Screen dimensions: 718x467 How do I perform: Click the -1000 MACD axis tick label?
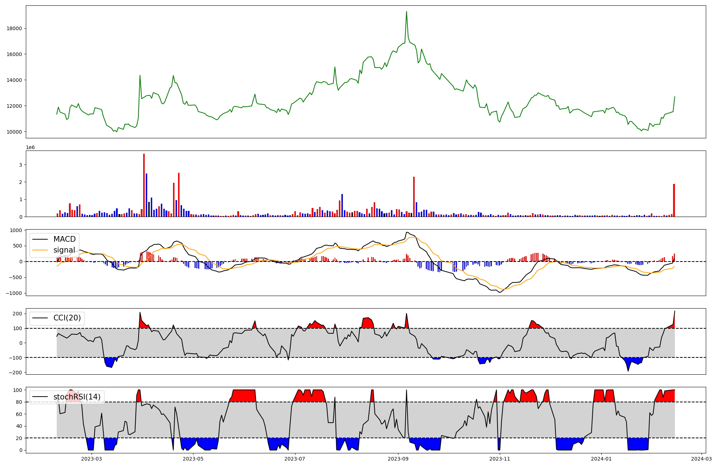click(x=14, y=293)
